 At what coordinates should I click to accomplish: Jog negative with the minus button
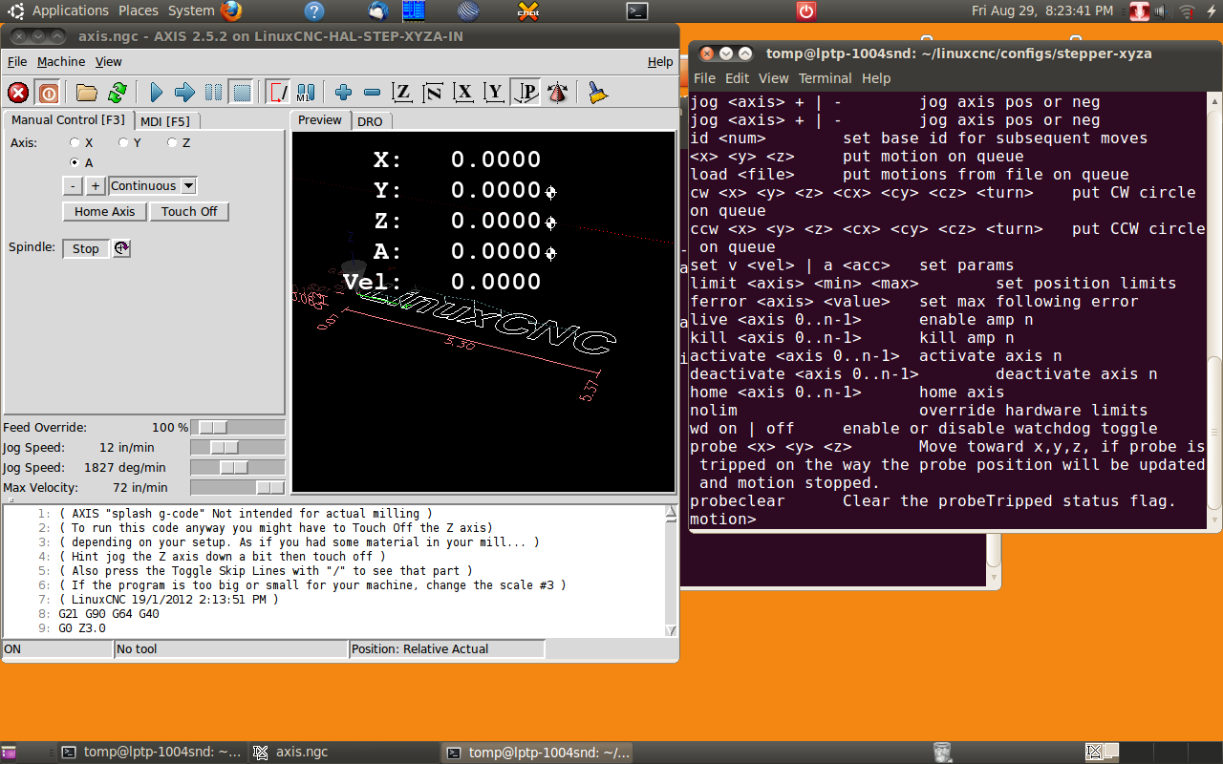[x=74, y=186]
